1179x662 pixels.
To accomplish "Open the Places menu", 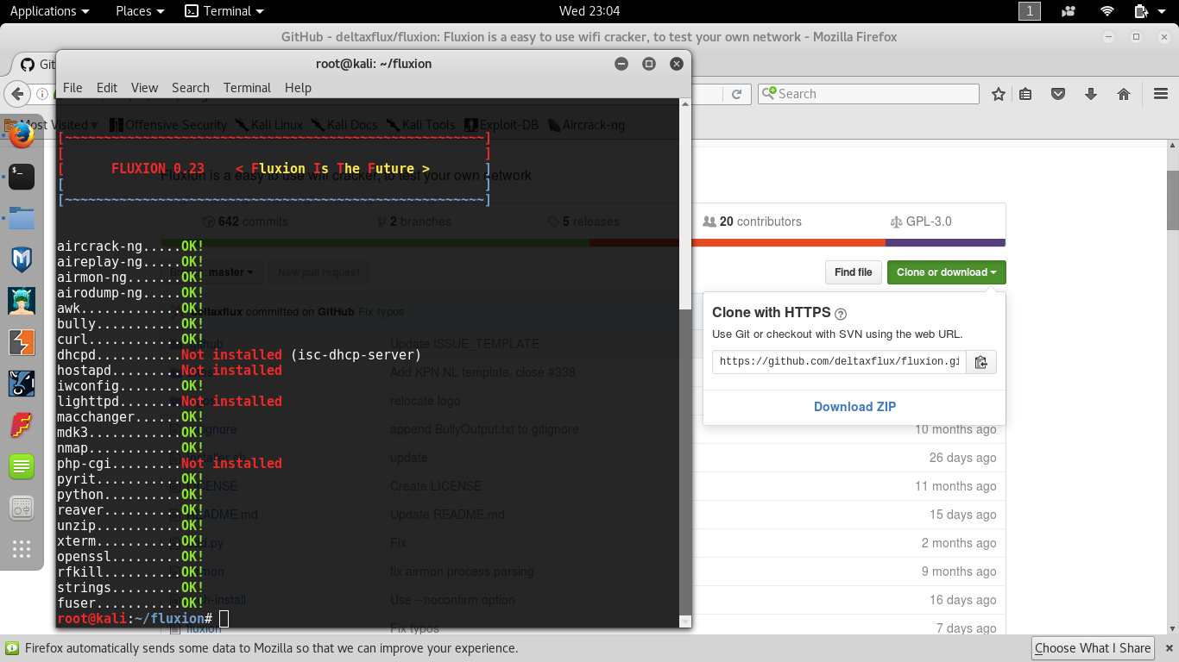I will pyautogui.click(x=140, y=11).
